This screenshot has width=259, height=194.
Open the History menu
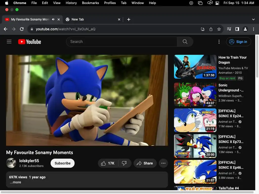[71, 3]
